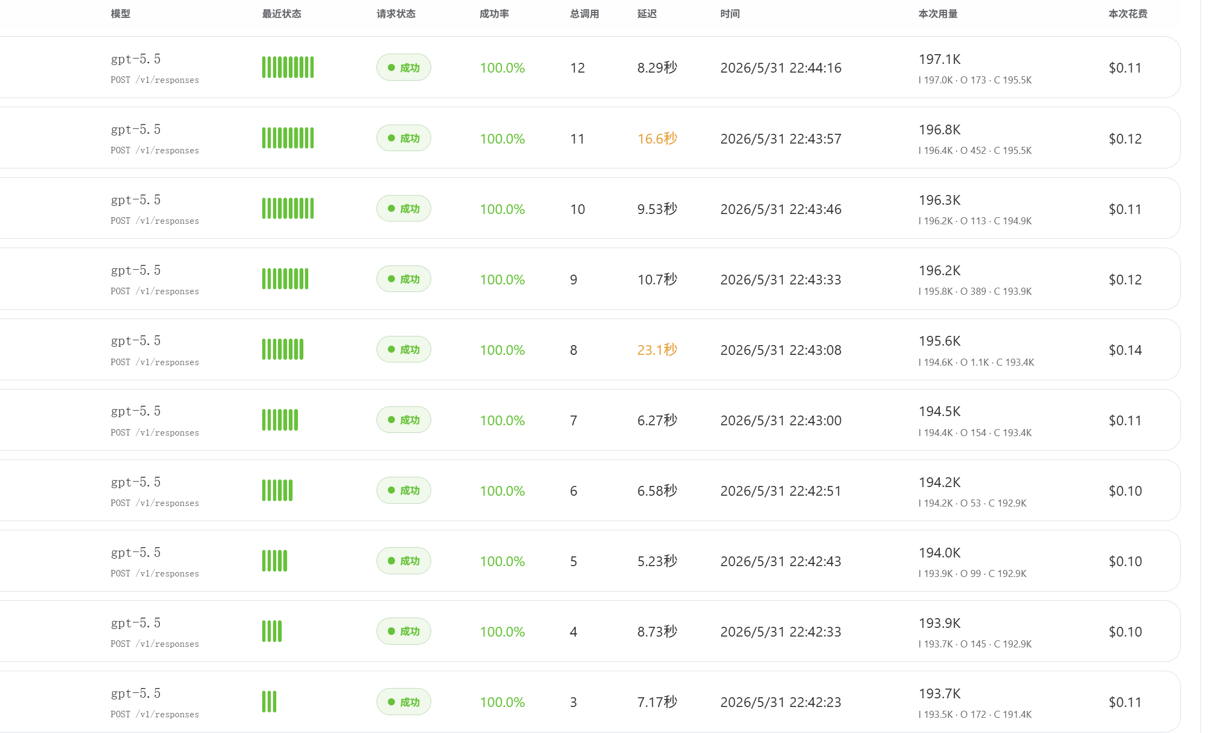
Task: Click the status bars in the 22:42:43 row
Action: click(275, 561)
